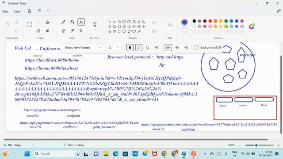The width and height of the screenshot is (283, 159).
Task: Set text alignment to right
Action: 186,48
